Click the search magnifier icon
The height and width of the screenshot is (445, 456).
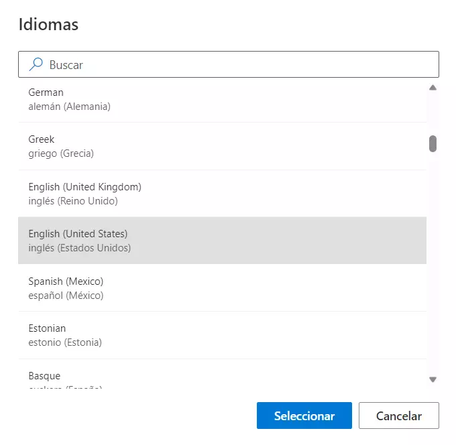(x=36, y=64)
